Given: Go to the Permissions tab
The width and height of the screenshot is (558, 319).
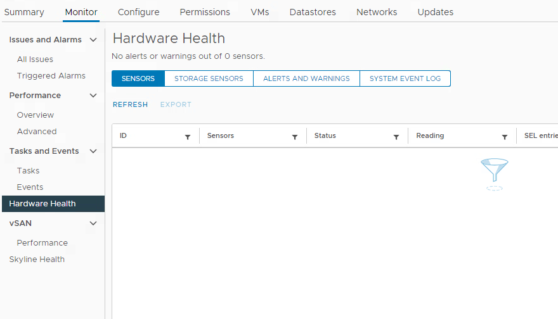Looking at the screenshot, I should pyautogui.click(x=205, y=12).
